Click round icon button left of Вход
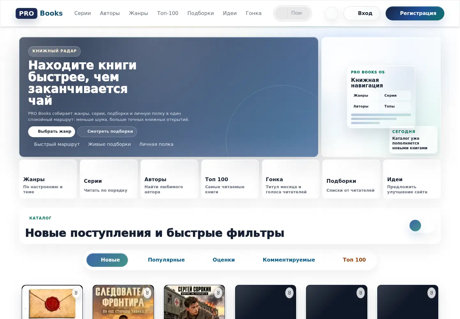Image resolution: width=460 pixels, height=319 pixels. click(332, 13)
